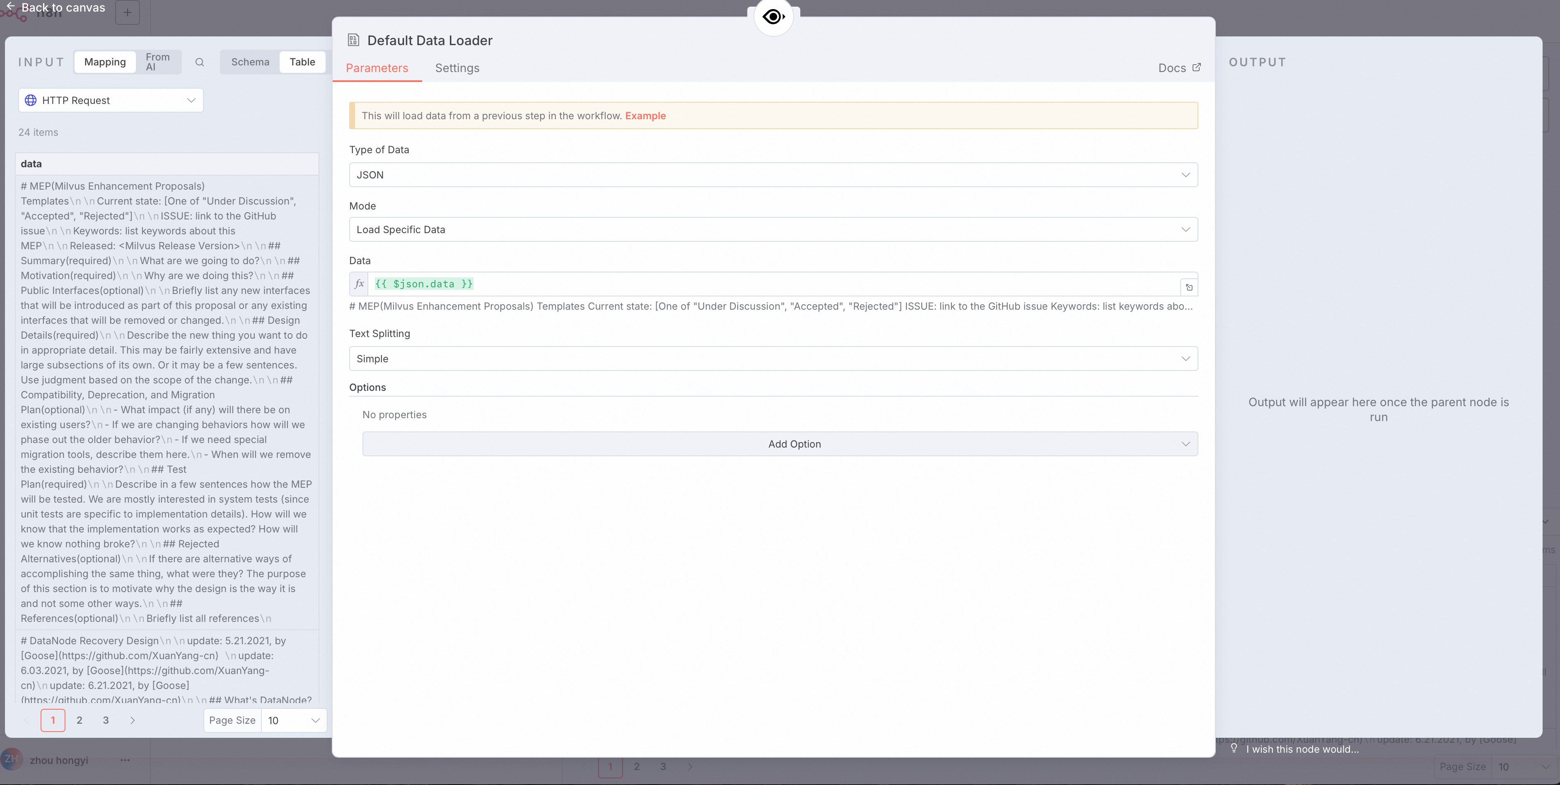Click the Example link in notice
Image resolution: width=1560 pixels, height=785 pixels.
[x=645, y=116]
